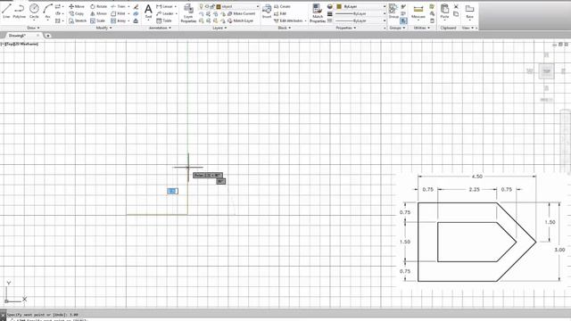Click the Insert block icon
The image size is (571, 321).
(267, 11)
